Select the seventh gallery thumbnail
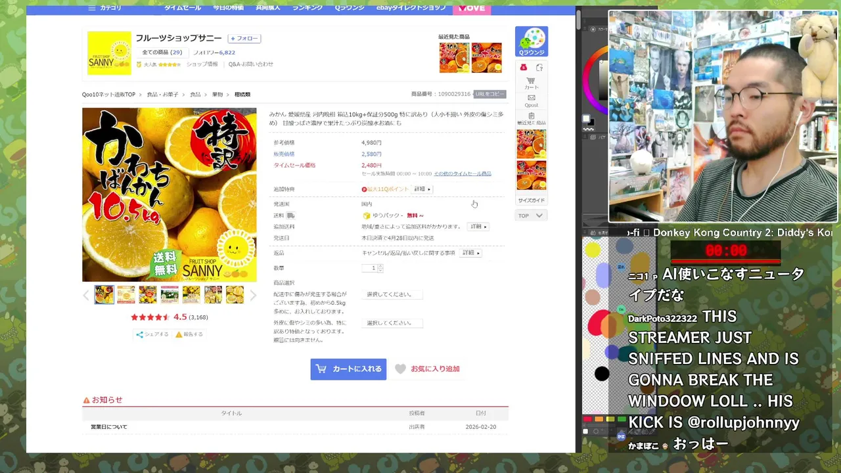The image size is (841, 473). click(x=235, y=295)
